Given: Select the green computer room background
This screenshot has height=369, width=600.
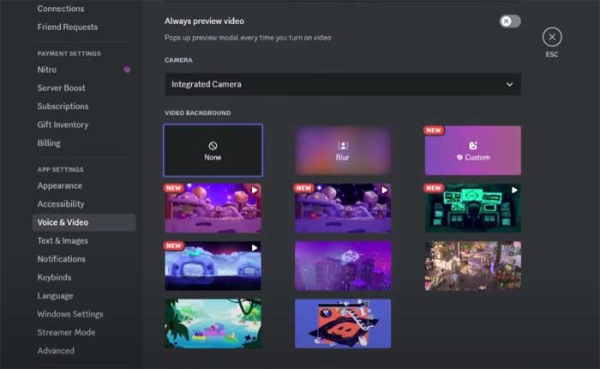Looking at the screenshot, I should tap(473, 208).
